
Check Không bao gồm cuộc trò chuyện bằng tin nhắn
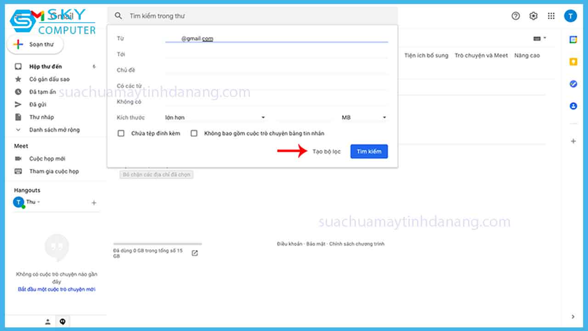(x=194, y=133)
